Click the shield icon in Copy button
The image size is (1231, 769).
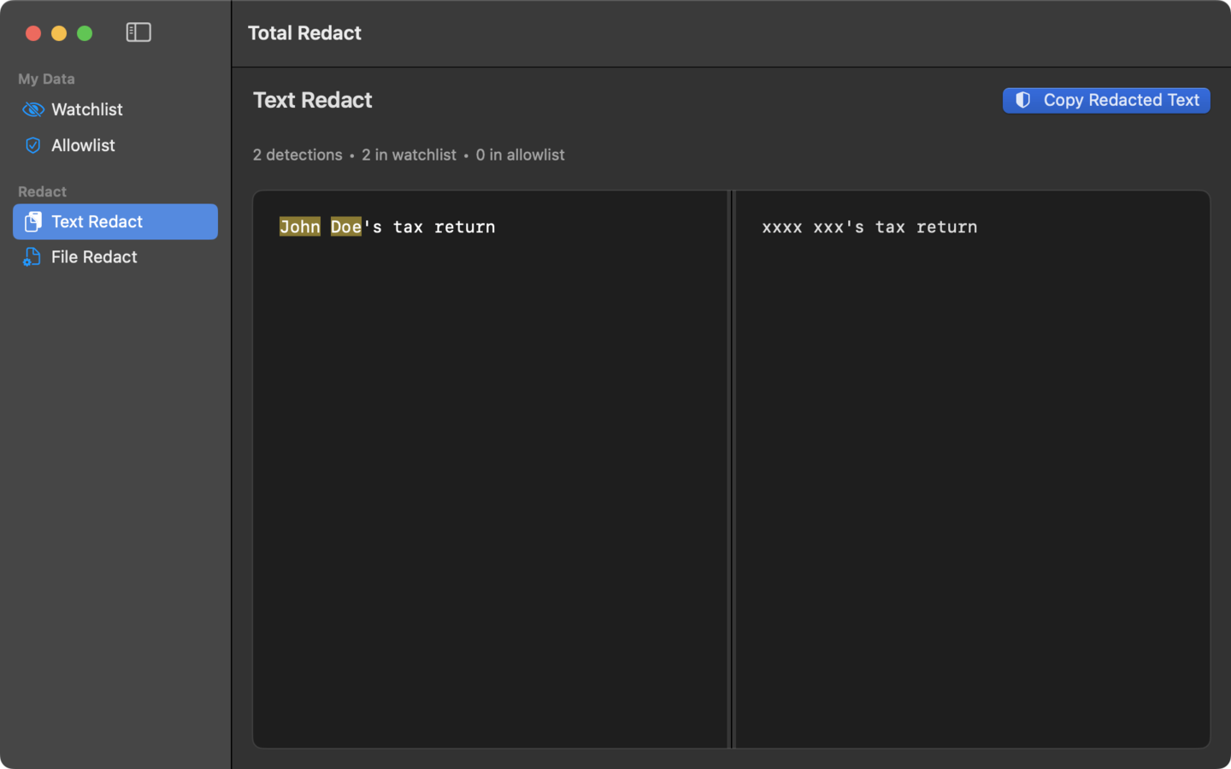(1022, 100)
